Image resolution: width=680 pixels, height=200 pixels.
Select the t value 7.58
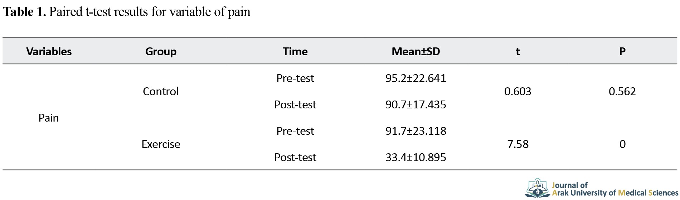[x=518, y=144]
